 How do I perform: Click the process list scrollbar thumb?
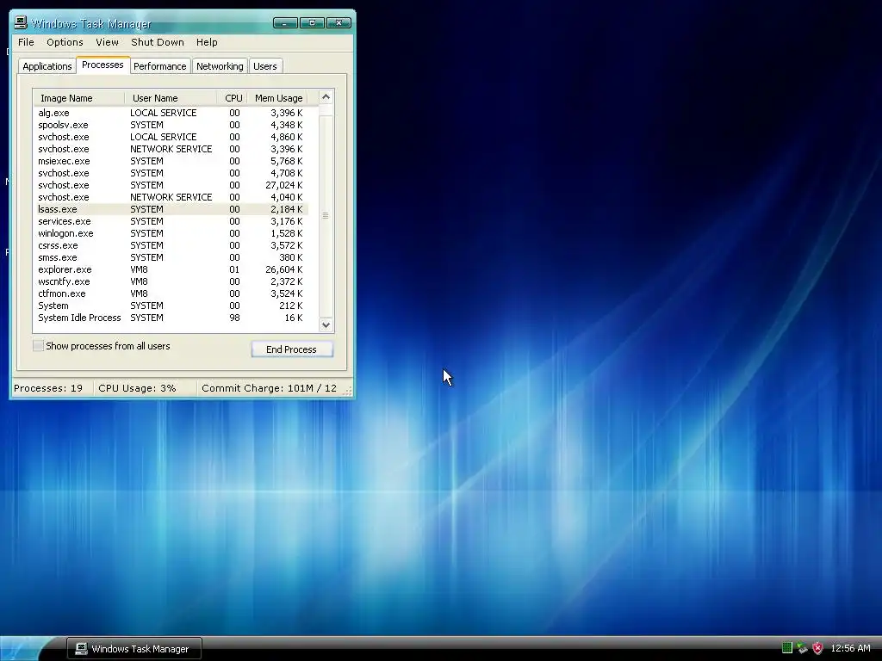pyautogui.click(x=326, y=216)
